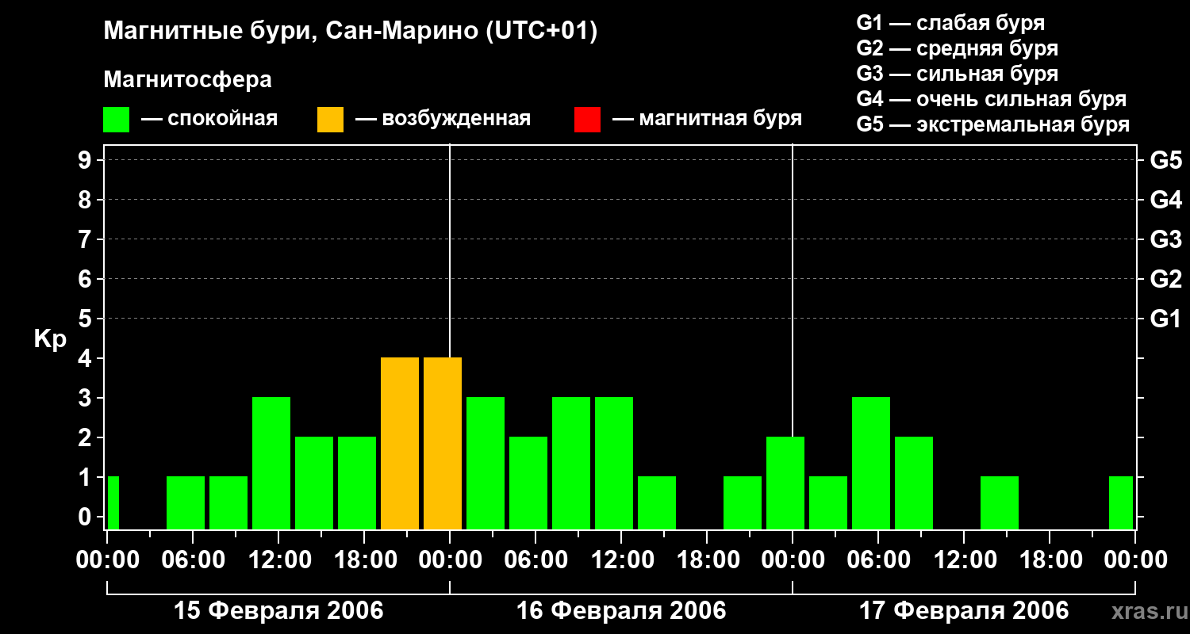Click the green Kp 1 bar after 12:00 on 16 February

point(657,503)
